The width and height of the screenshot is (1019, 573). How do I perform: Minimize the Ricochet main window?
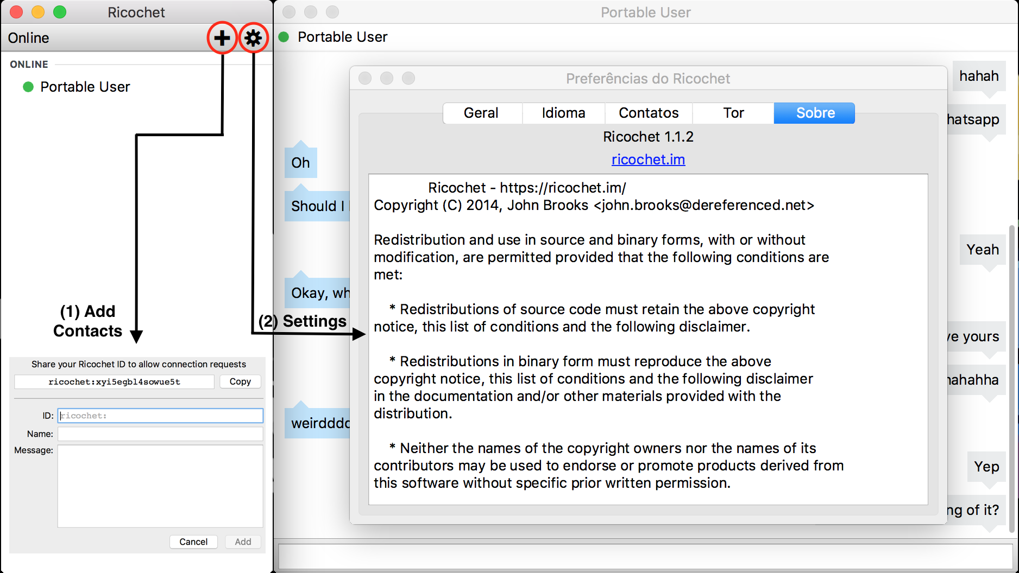[x=38, y=12]
